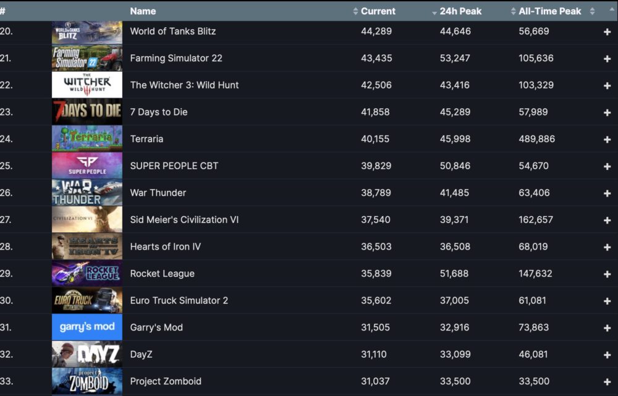618x396 pixels.
Task: Open the DayZ game thumbnail
Action: click(x=87, y=354)
